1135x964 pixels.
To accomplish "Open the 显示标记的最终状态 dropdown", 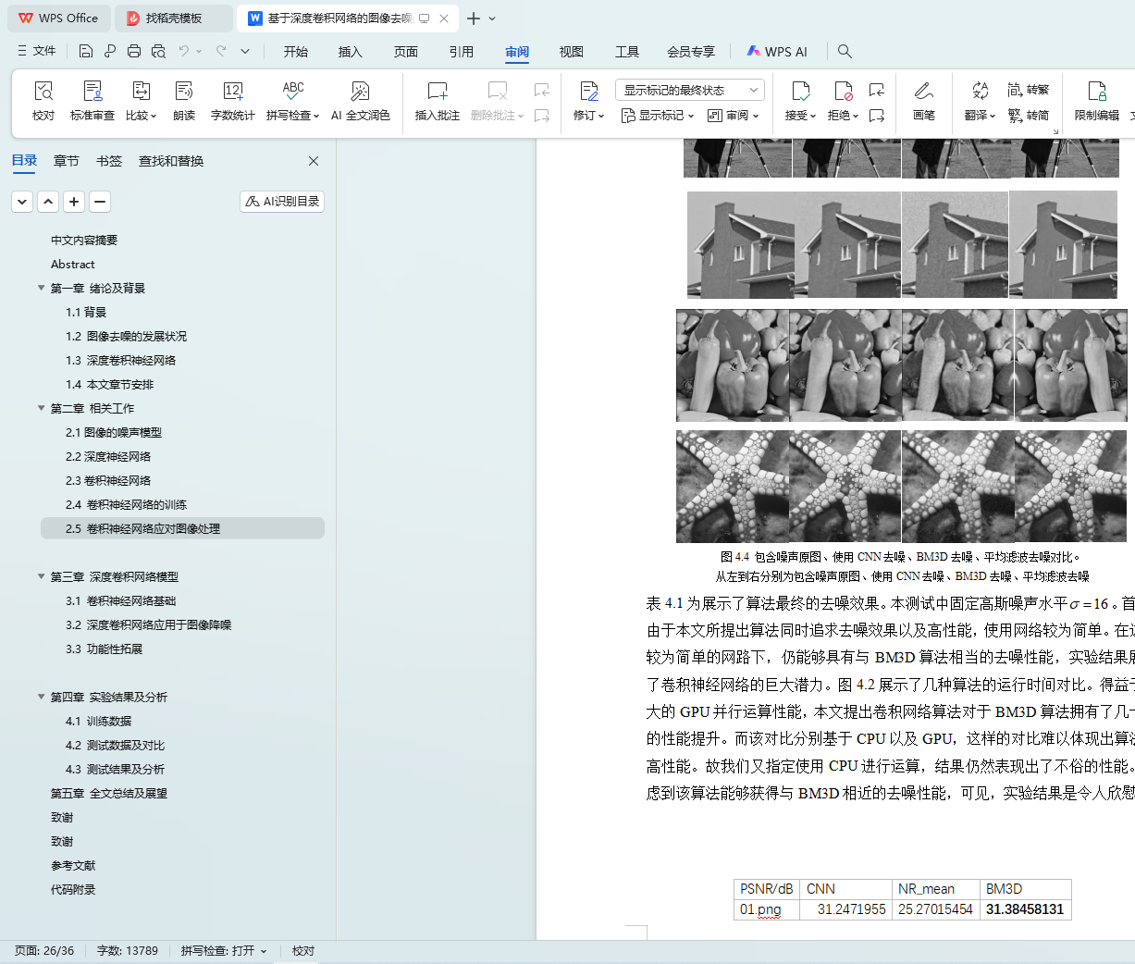I will 689,90.
